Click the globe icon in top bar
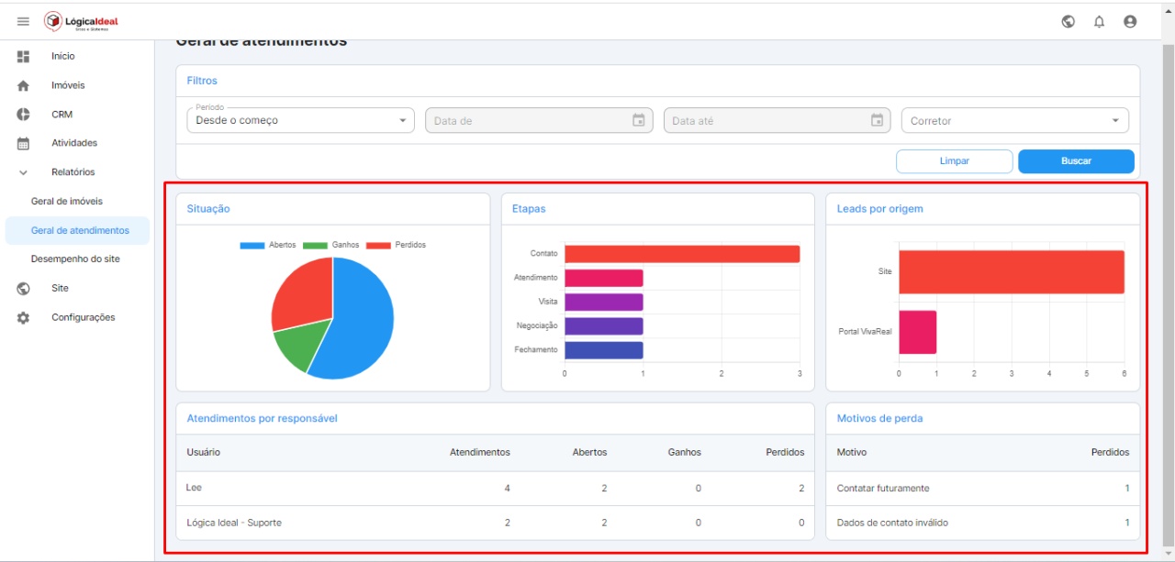 pos(1069,22)
